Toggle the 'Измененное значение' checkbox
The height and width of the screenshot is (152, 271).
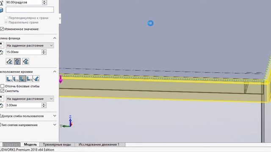[2, 29]
